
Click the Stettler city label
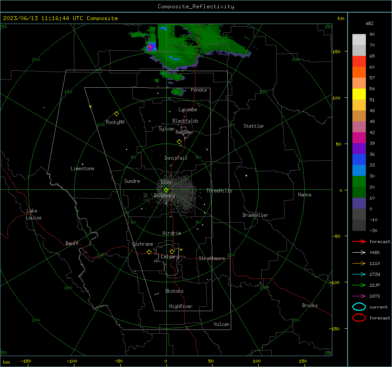(254, 126)
